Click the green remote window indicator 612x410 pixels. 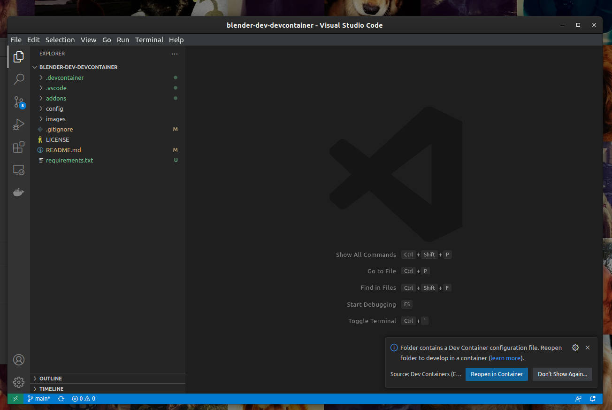pyautogui.click(x=15, y=399)
